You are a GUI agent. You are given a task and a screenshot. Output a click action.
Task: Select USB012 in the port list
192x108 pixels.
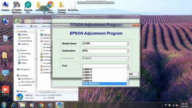87,75
